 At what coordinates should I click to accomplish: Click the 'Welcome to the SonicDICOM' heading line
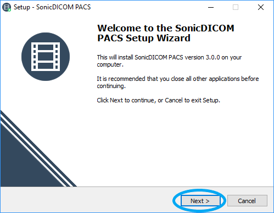click(x=166, y=28)
